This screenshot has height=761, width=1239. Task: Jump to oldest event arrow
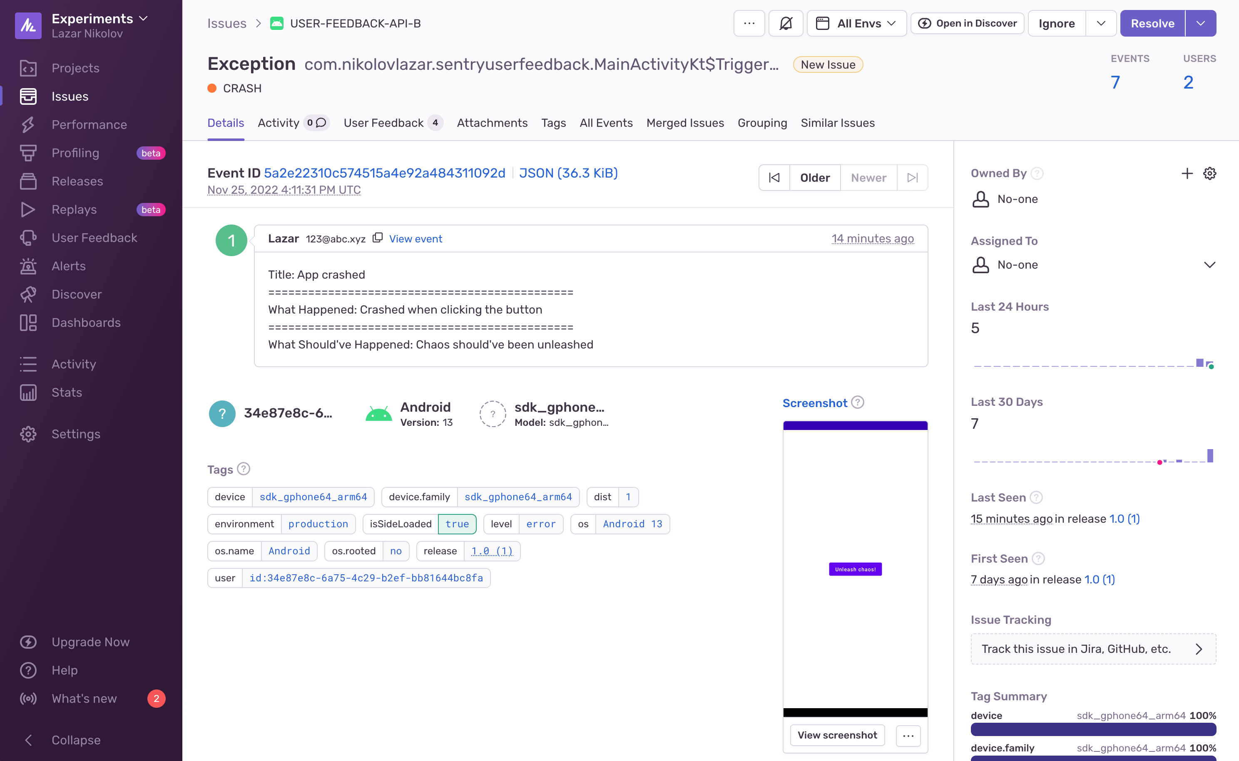coord(774,178)
